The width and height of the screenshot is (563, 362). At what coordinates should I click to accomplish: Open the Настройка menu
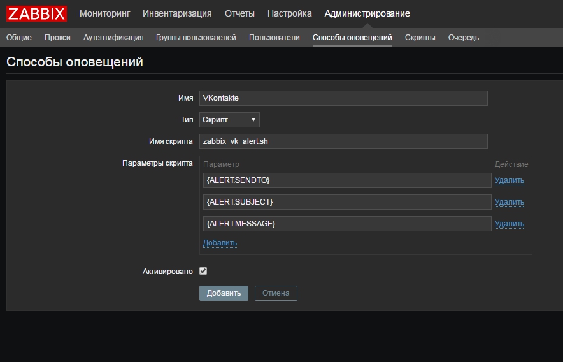[x=289, y=13]
